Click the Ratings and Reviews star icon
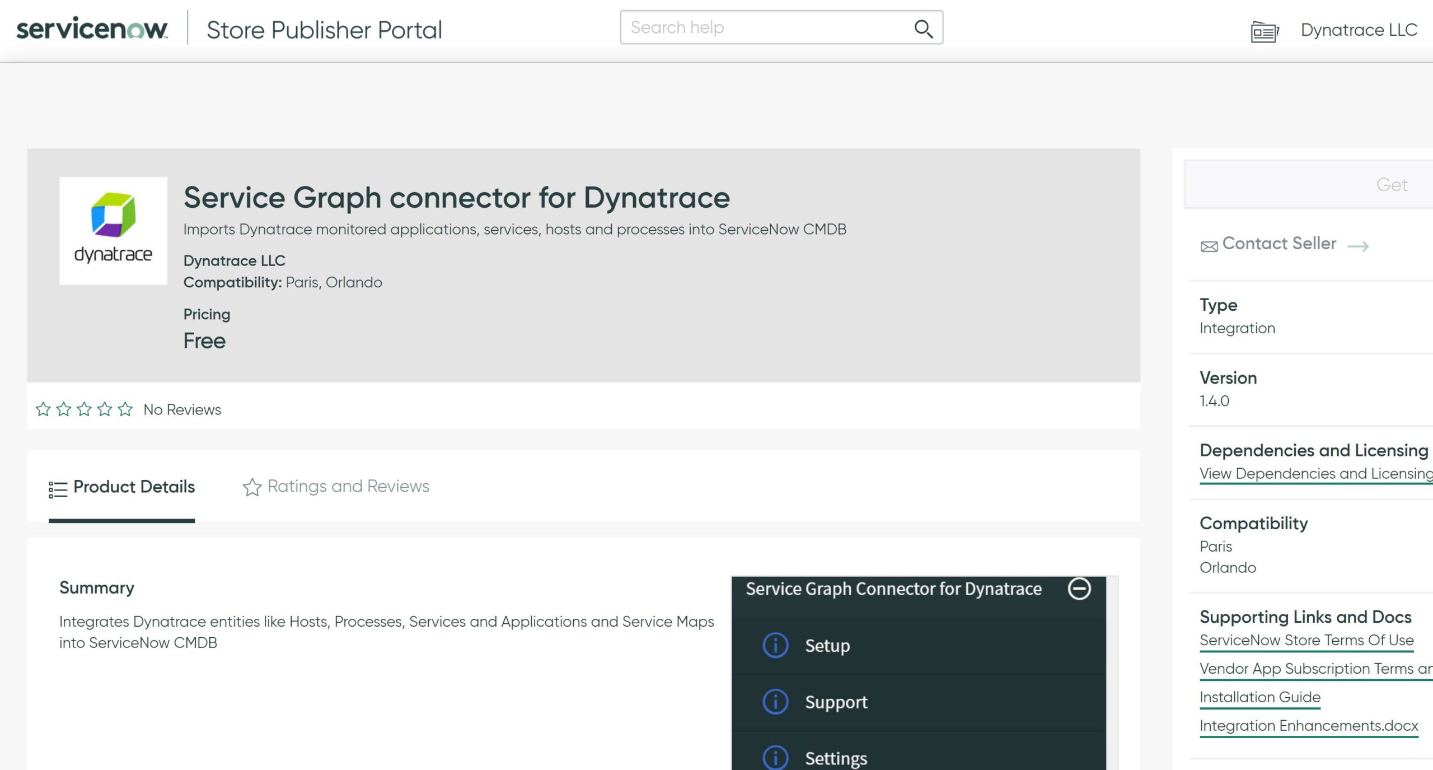The image size is (1433, 770). pos(252,487)
